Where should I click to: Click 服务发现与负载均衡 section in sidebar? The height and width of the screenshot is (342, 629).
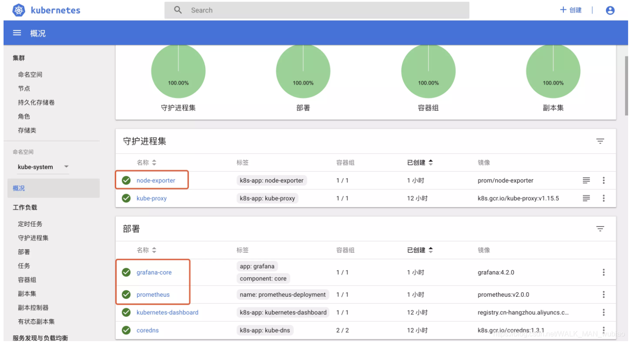40,338
